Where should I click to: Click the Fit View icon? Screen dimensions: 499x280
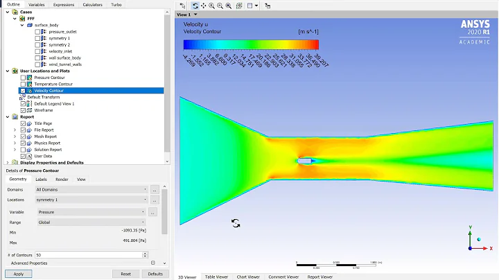click(x=239, y=6)
